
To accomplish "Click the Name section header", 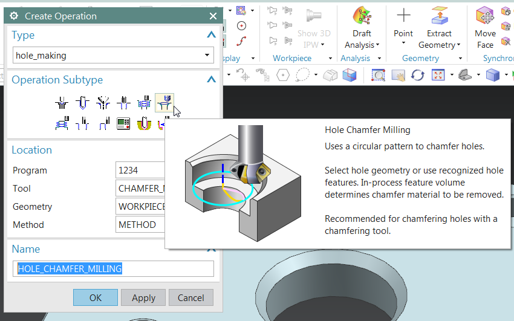I will point(26,249).
